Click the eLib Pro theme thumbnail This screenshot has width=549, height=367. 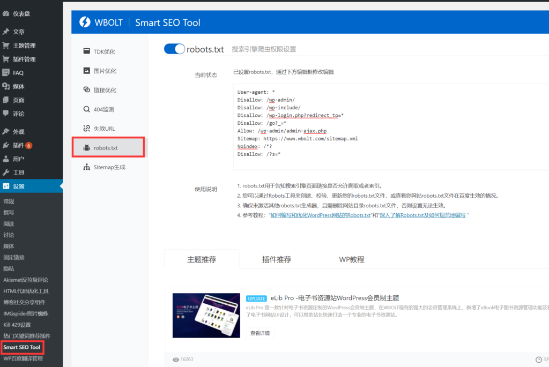[x=206, y=315]
